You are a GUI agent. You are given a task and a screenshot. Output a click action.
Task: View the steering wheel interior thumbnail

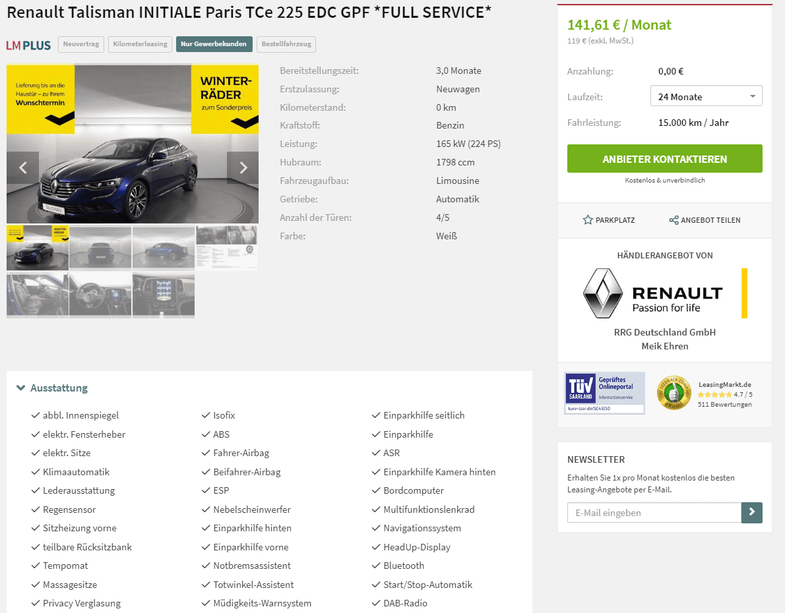pyautogui.click(x=100, y=295)
